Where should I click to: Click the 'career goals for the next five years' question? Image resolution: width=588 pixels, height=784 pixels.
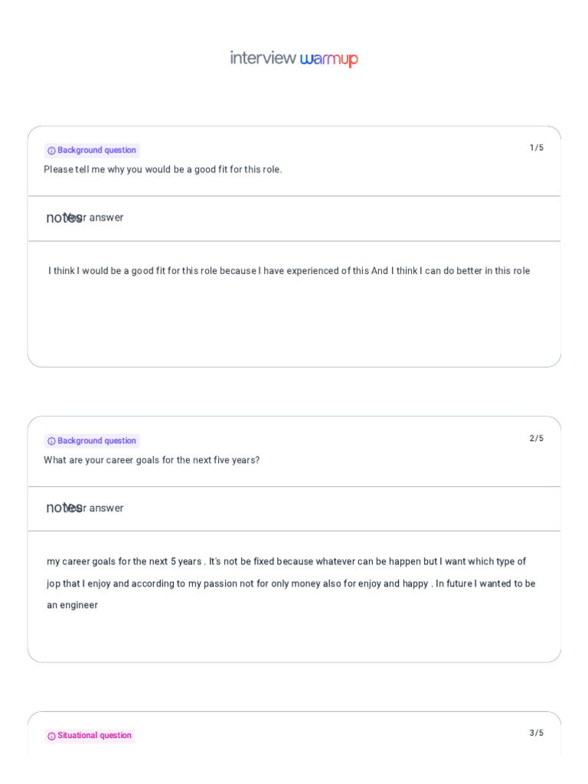[152, 460]
